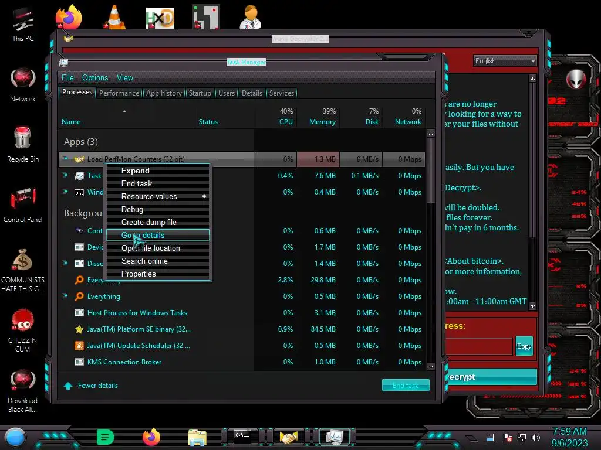The image size is (601, 450).
Task: Open the English language dropdown
Action: (505, 61)
